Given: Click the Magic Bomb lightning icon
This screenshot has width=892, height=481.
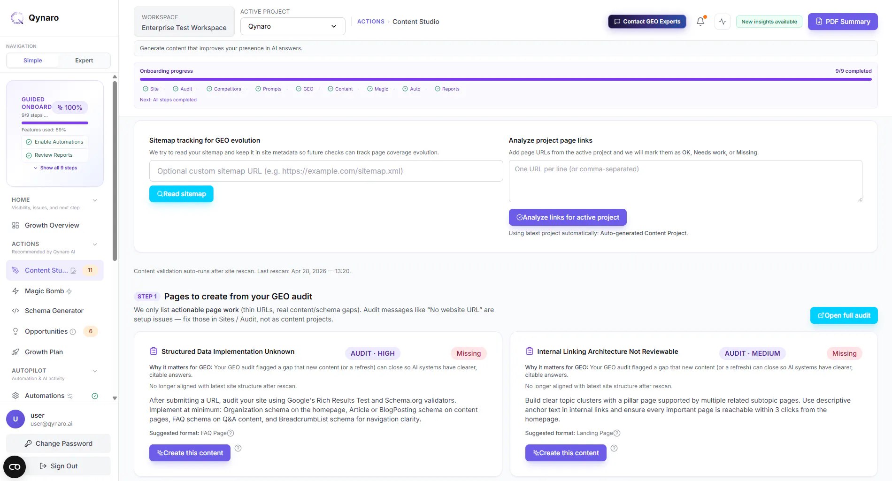Looking at the screenshot, I should [15, 291].
